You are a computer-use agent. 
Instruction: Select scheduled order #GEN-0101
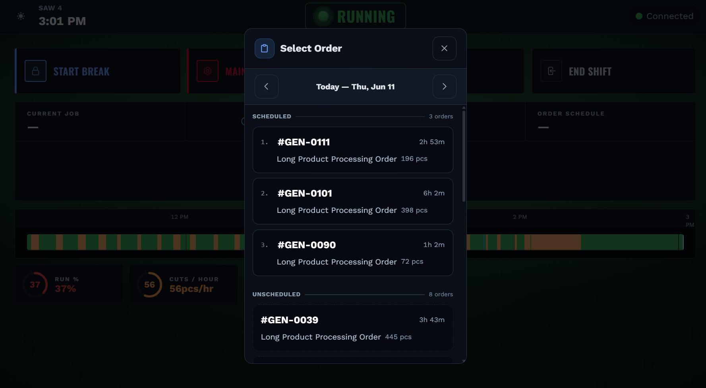(353, 201)
